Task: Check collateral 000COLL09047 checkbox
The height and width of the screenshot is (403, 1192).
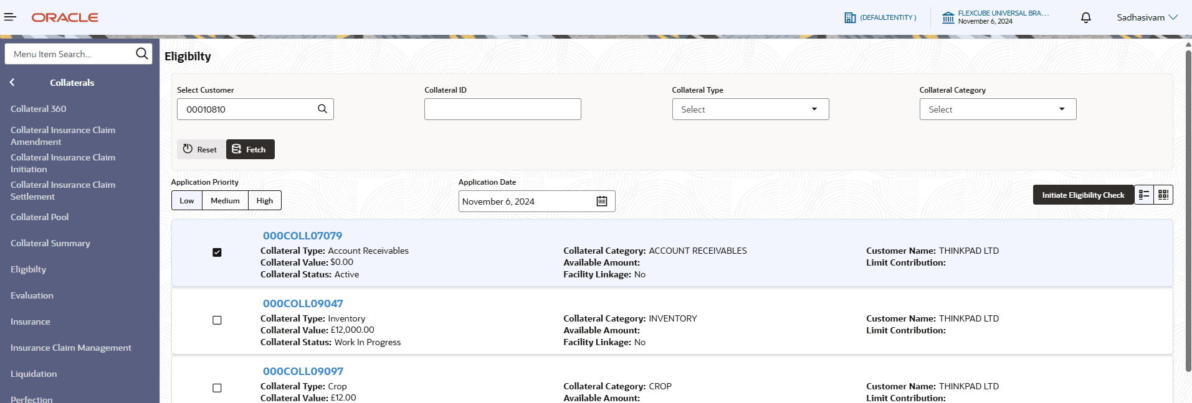Action: (217, 320)
